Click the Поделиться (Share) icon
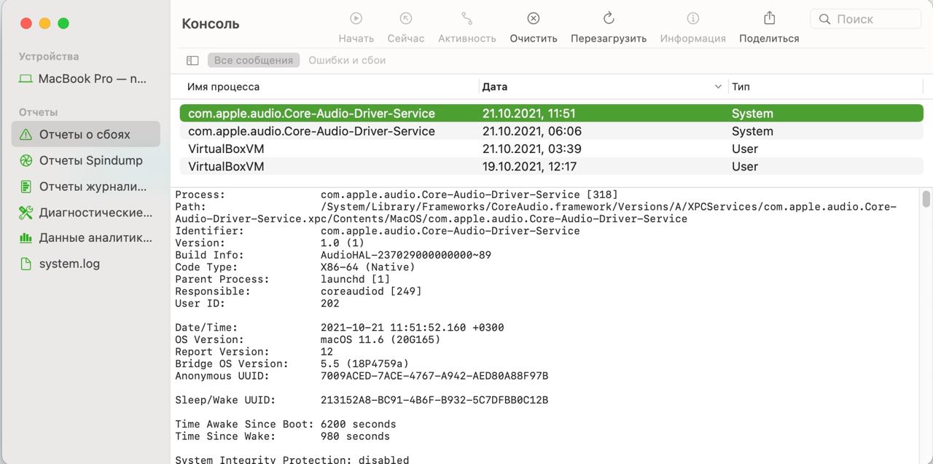The image size is (933, 464). tap(769, 17)
